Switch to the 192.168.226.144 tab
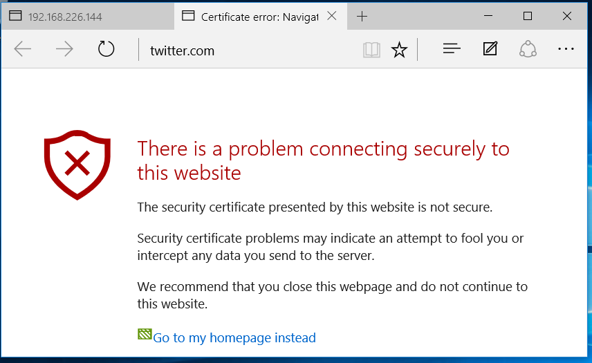 [88, 17]
